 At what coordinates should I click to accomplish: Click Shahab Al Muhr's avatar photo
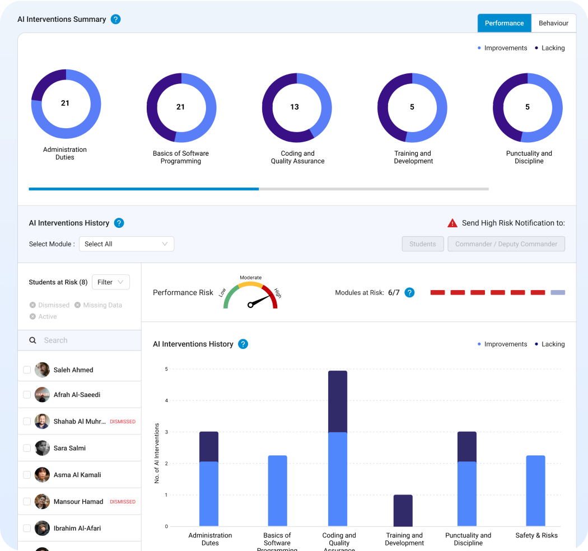coord(42,422)
